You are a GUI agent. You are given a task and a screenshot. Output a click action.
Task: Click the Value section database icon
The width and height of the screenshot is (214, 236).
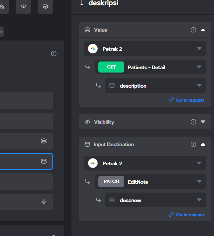click(x=87, y=30)
